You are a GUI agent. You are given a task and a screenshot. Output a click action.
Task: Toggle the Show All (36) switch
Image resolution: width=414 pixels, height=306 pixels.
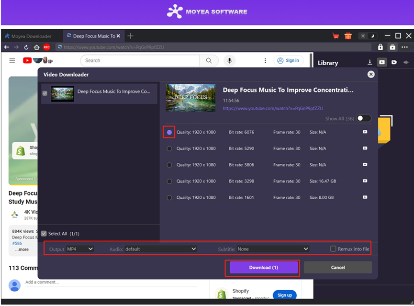363,119
